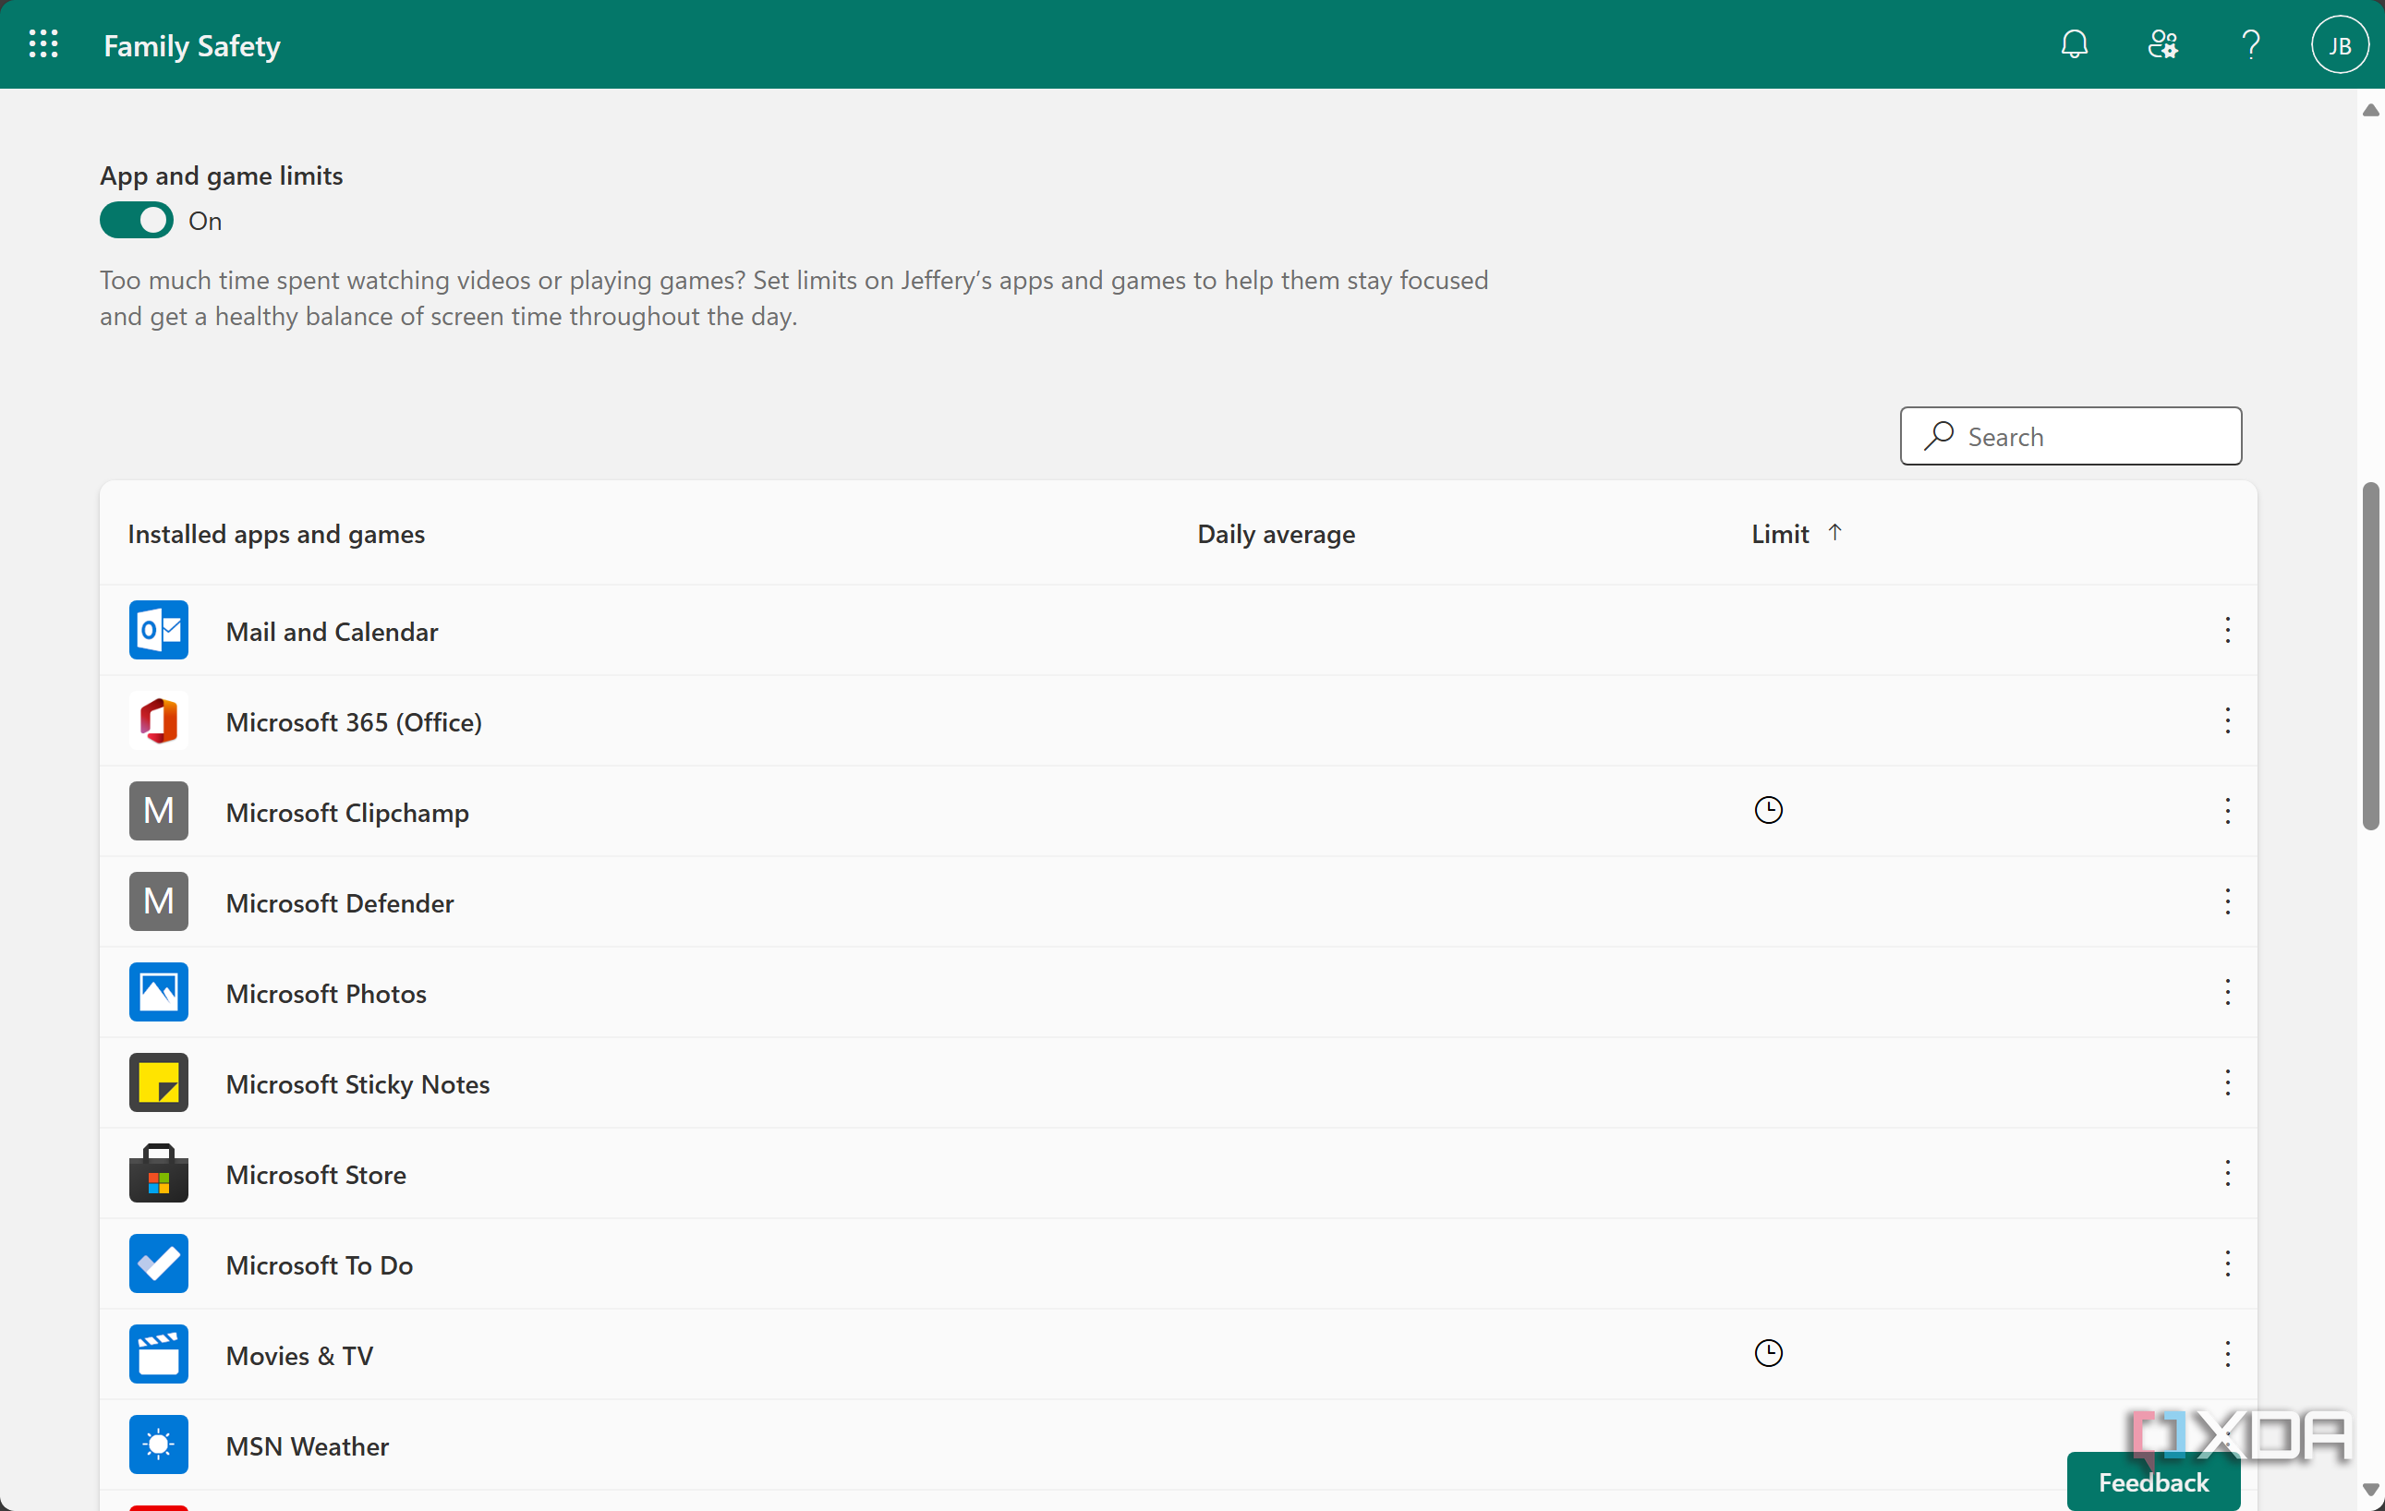The height and width of the screenshot is (1511, 2385).
Task: Click the page vertical scrollbar thumb
Action: [x=2370, y=656]
